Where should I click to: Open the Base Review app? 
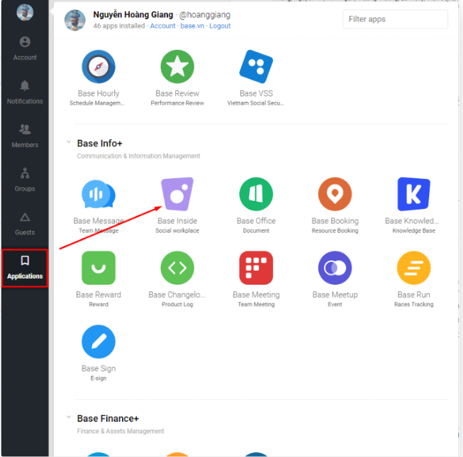[x=177, y=67]
